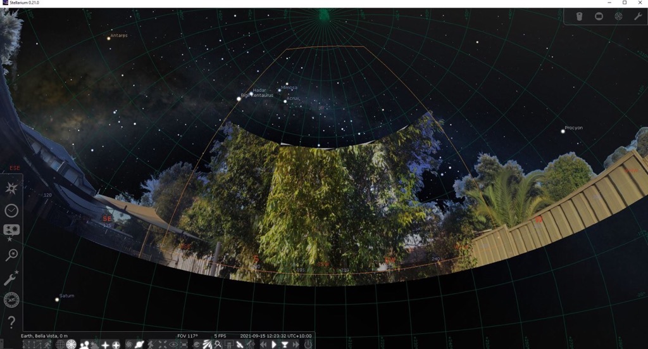Viewport: 648px width, 349px height.
Task: Open the Search window magnifier icon
Action: tap(11, 255)
